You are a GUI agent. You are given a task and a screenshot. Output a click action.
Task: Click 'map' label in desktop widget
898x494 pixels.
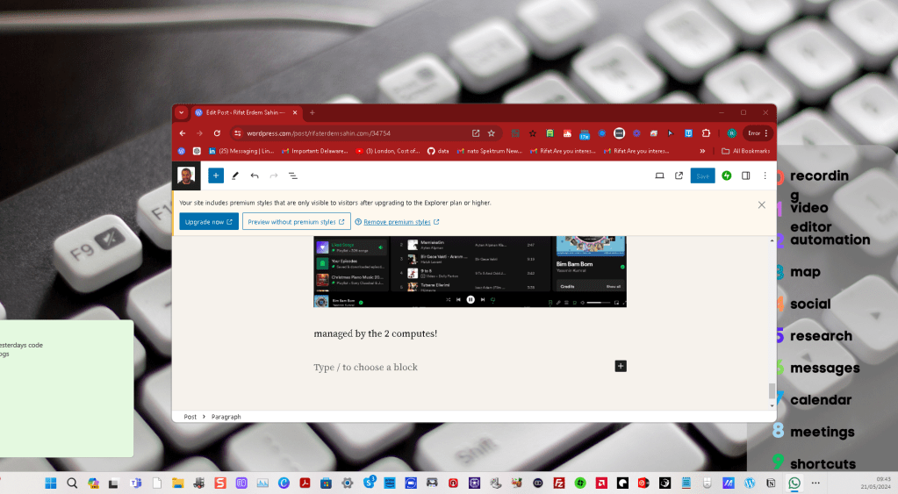pos(805,272)
